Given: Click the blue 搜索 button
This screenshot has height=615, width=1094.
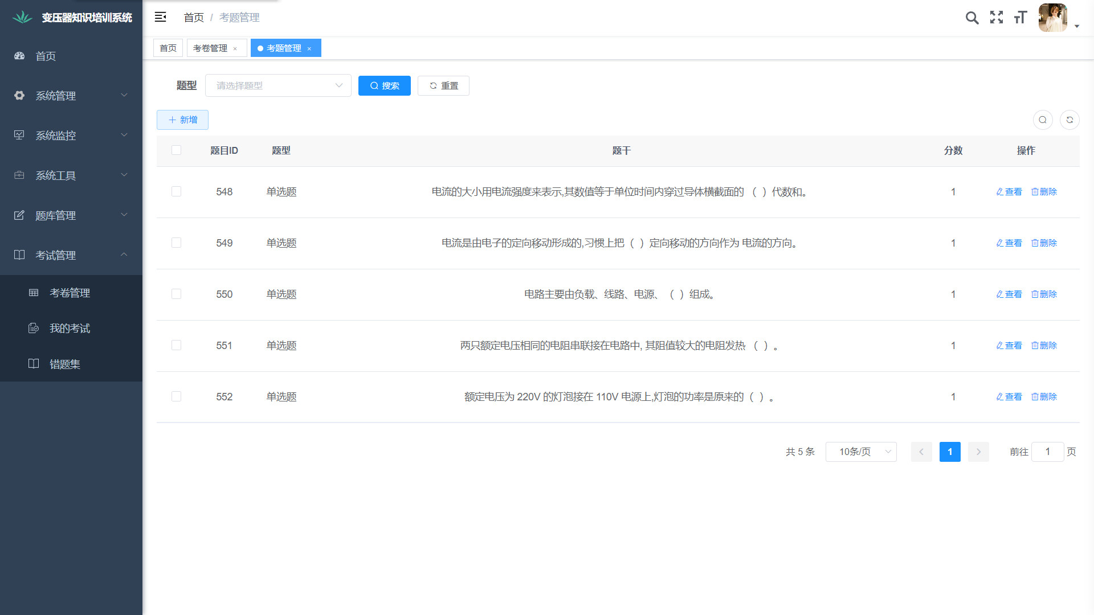Looking at the screenshot, I should (385, 85).
